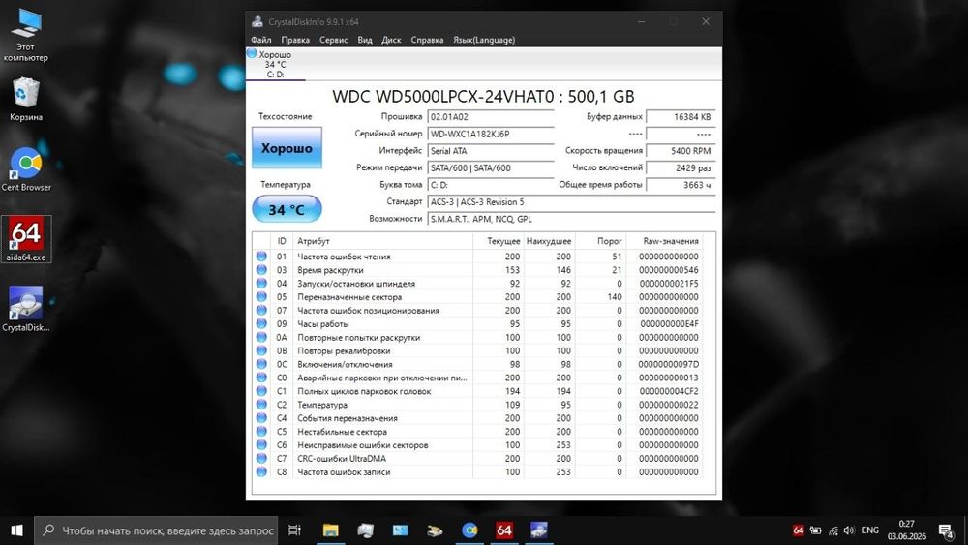
Task: Click status icon for attribute 01
Action: point(261,257)
